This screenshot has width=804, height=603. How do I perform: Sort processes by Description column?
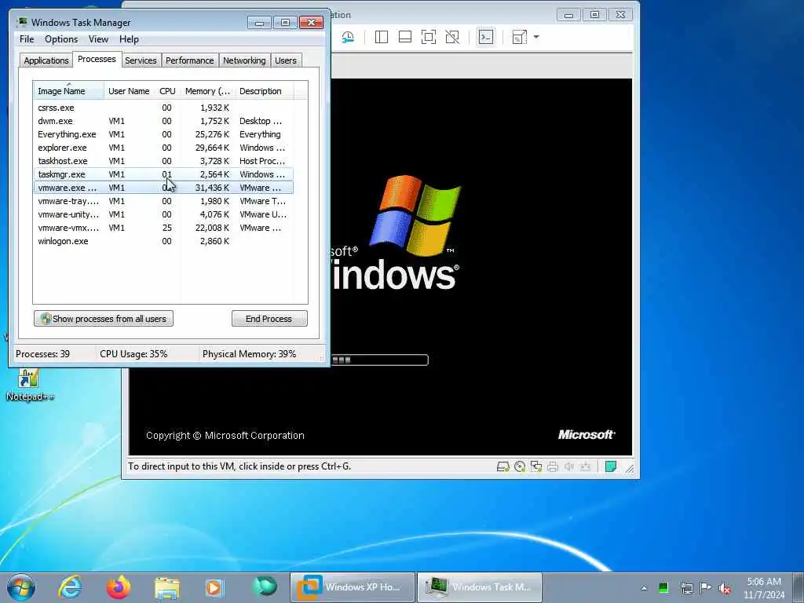pyautogui.click(x=264, y=91)
